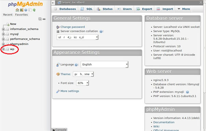Open the Wiki link

(156, 127)
